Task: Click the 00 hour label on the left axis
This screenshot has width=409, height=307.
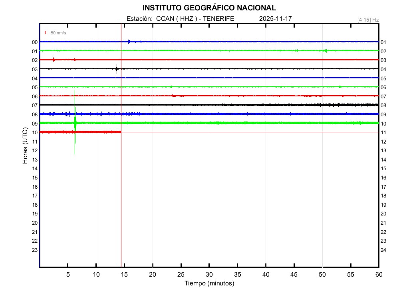Action: 35,42
